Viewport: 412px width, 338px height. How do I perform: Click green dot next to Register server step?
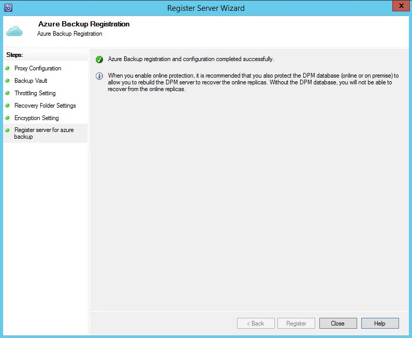click(x=7, y=130)
